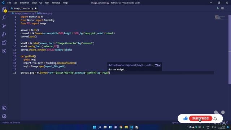
Task: Click "Select PNG file" string in line 18
Action: tap(65, 73)
